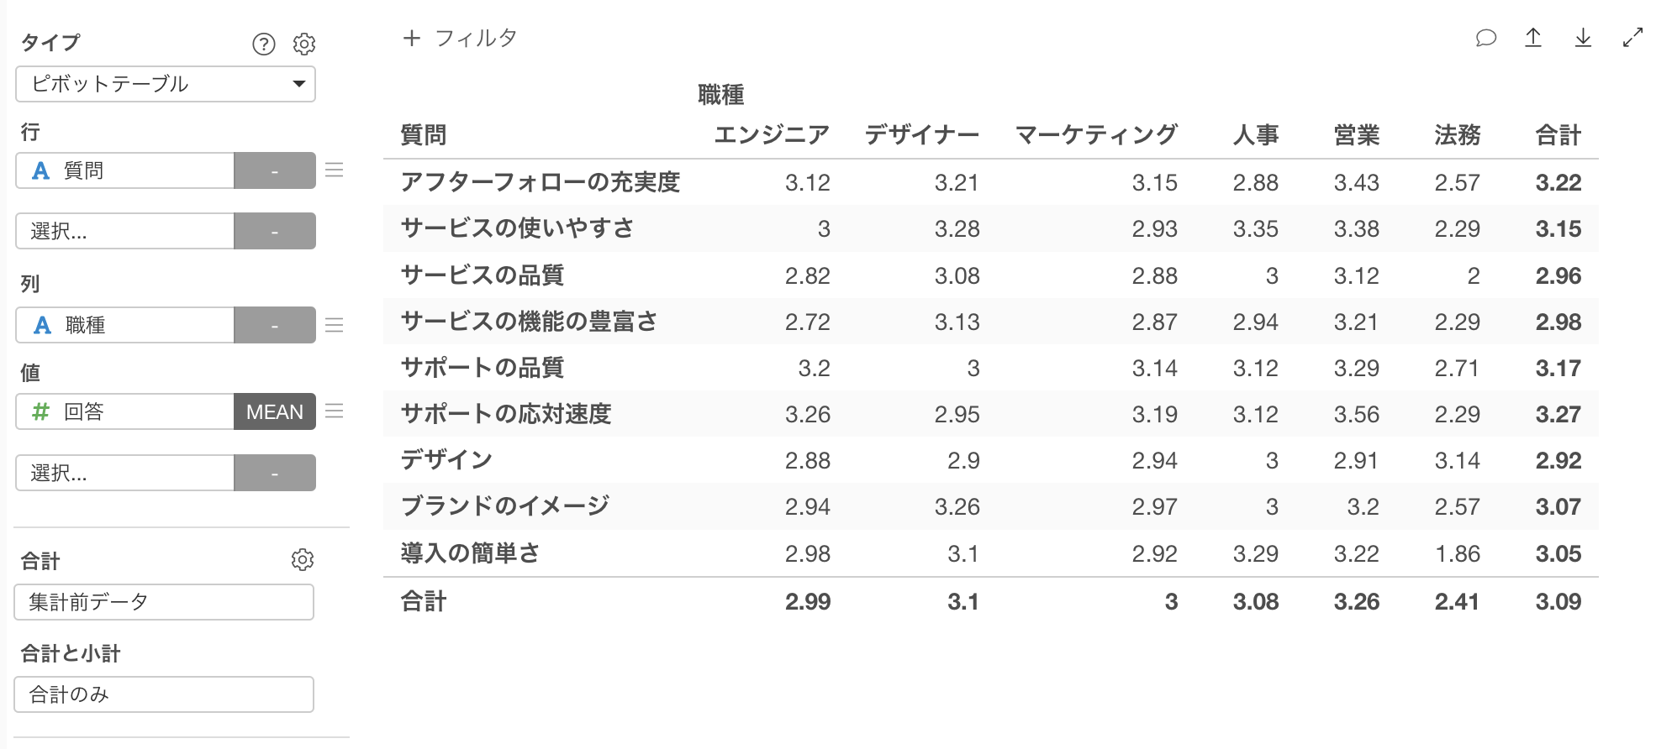The height and width of the screenshot is (749, 1656).
Task: Expand the chart to full screen
Action: (x=1632, y=38)
